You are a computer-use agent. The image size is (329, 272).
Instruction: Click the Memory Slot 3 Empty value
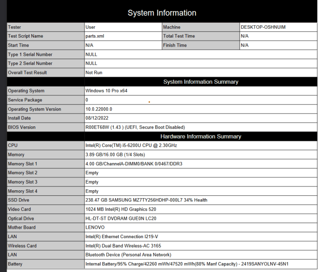point(92,182)
